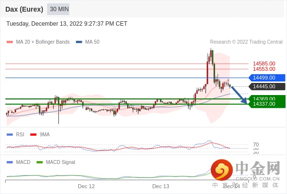Click the blue MA 50 legend swatch
287x194 pixels.
coord(79,42)
